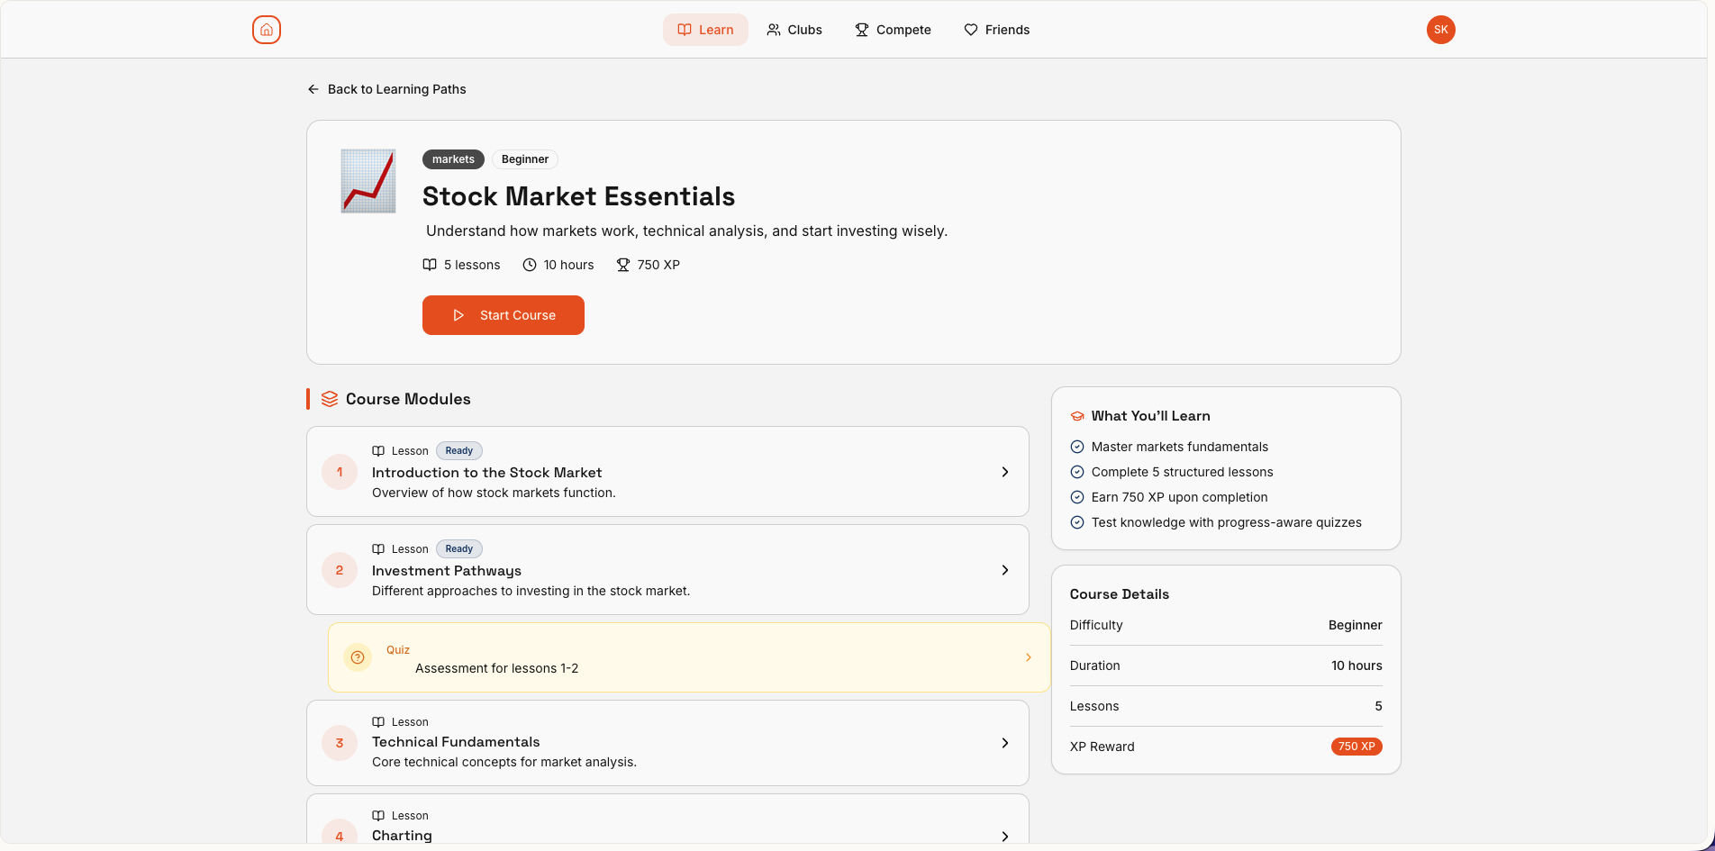Click the lesson 3 number badge
Screen dimensions: 1715x851
pyautogui.click(x=340, y=743)
